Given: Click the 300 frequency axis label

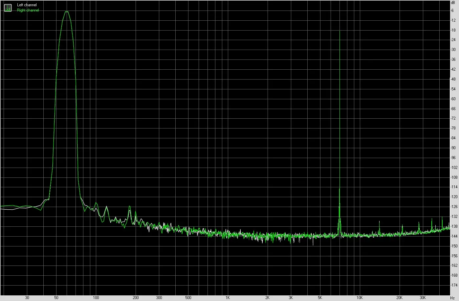Looking at the screenshot, I should point(159,298).
